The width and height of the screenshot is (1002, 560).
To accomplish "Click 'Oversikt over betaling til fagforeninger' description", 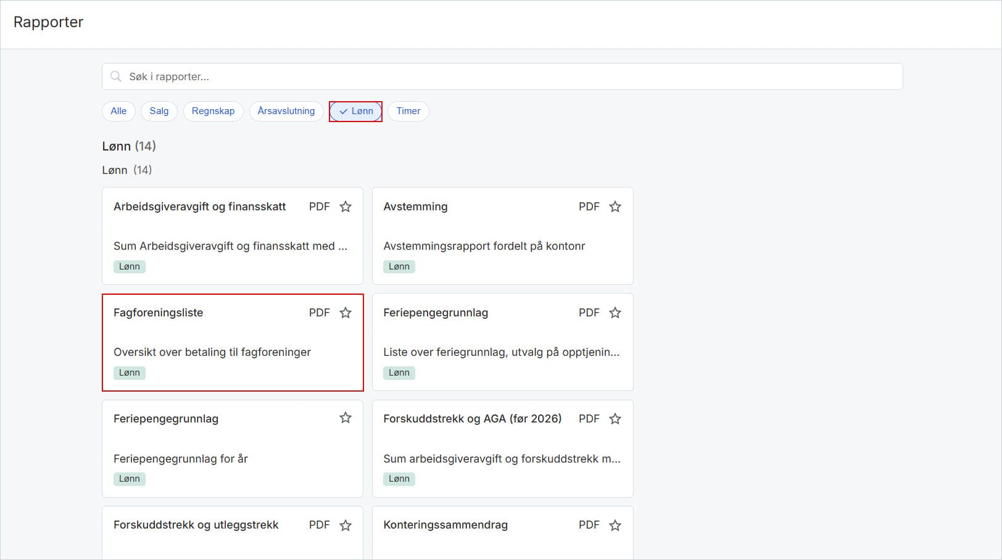I will [x=212, y=352].
